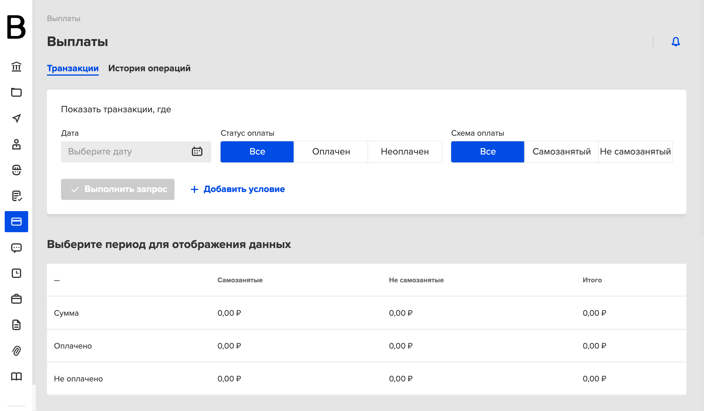Viewport: 704px width, 411px height.
Task: Select the payments card sidebar icon
Action: [16, 222]
